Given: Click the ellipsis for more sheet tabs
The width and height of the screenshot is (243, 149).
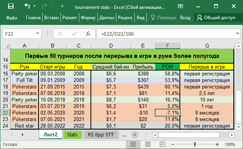Looking at the screenshot, I should [124, 135].
